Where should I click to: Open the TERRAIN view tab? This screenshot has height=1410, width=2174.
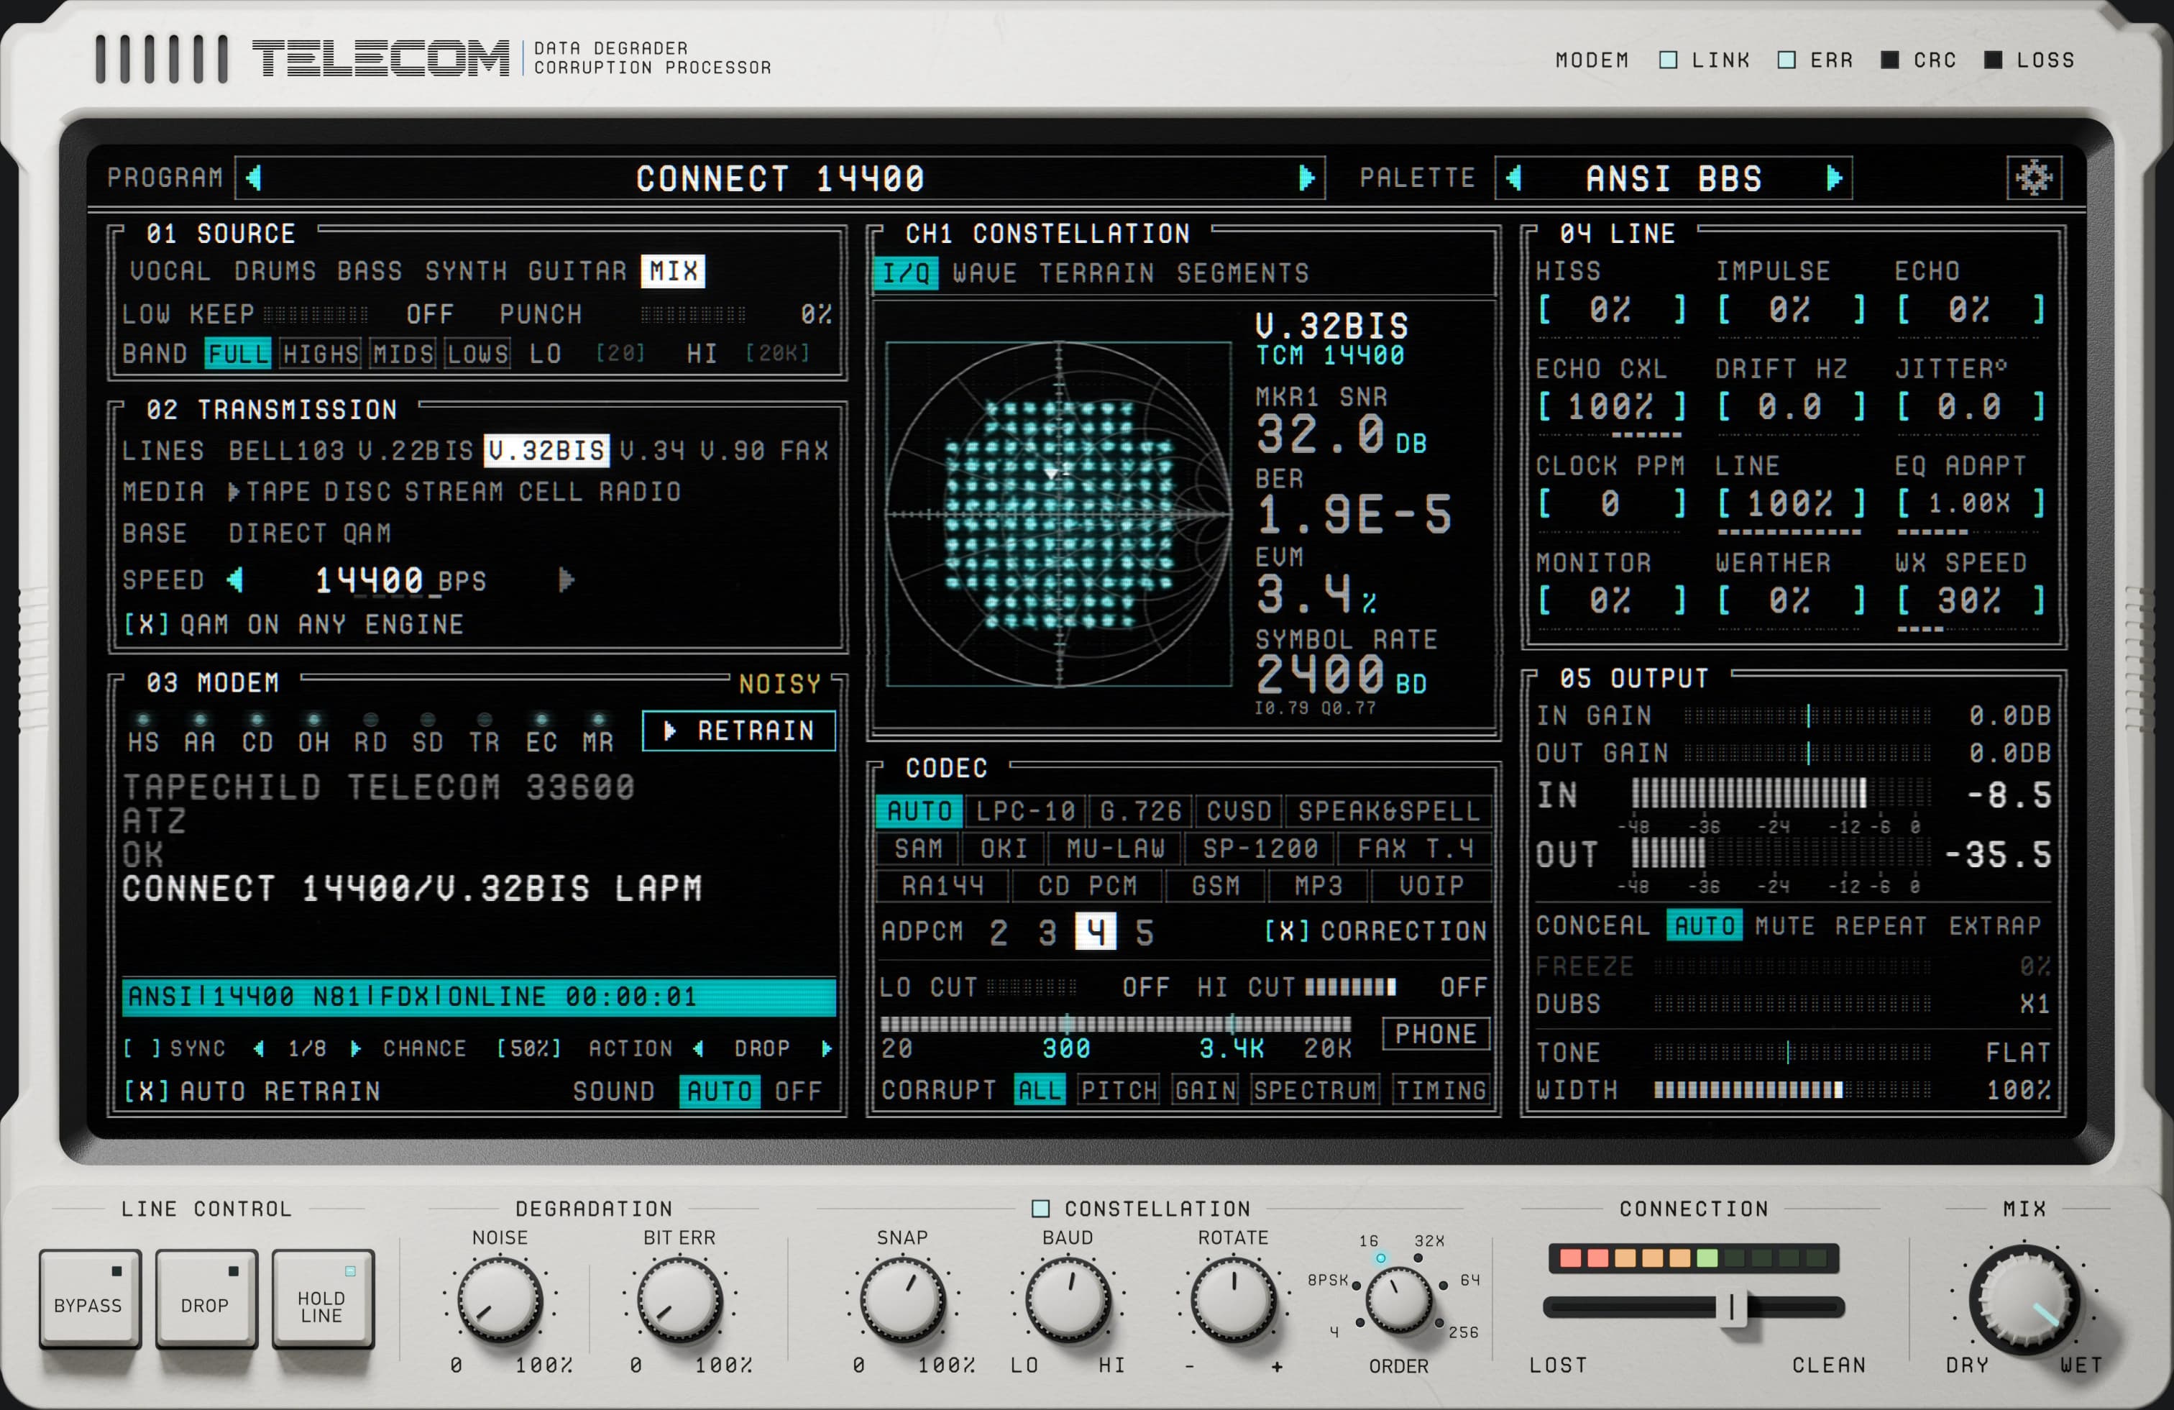pos(1096,273)
